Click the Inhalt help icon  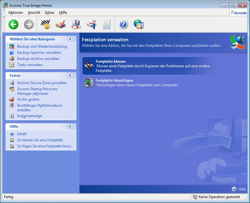[12, 134]
